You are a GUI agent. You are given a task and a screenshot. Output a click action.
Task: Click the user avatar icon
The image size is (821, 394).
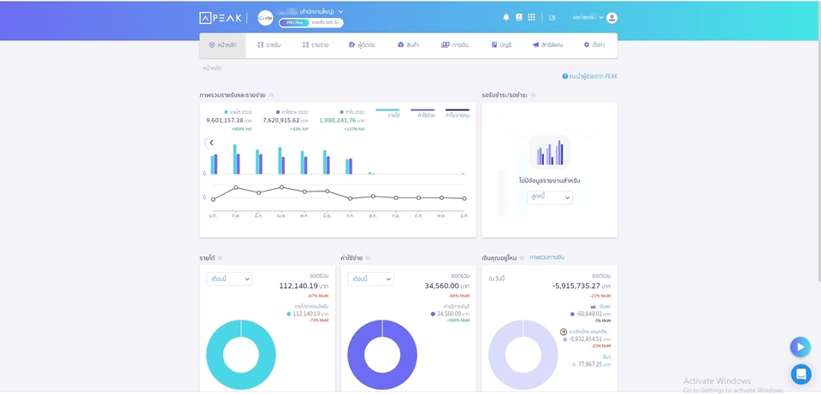[x=611, y=18]
